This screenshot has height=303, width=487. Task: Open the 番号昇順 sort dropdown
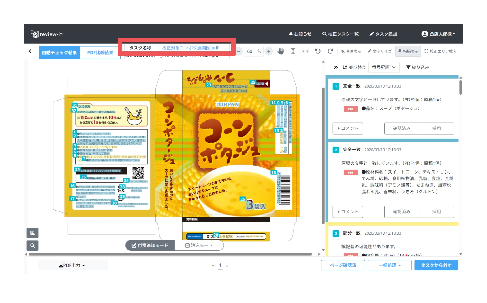(x=383, y=67)
